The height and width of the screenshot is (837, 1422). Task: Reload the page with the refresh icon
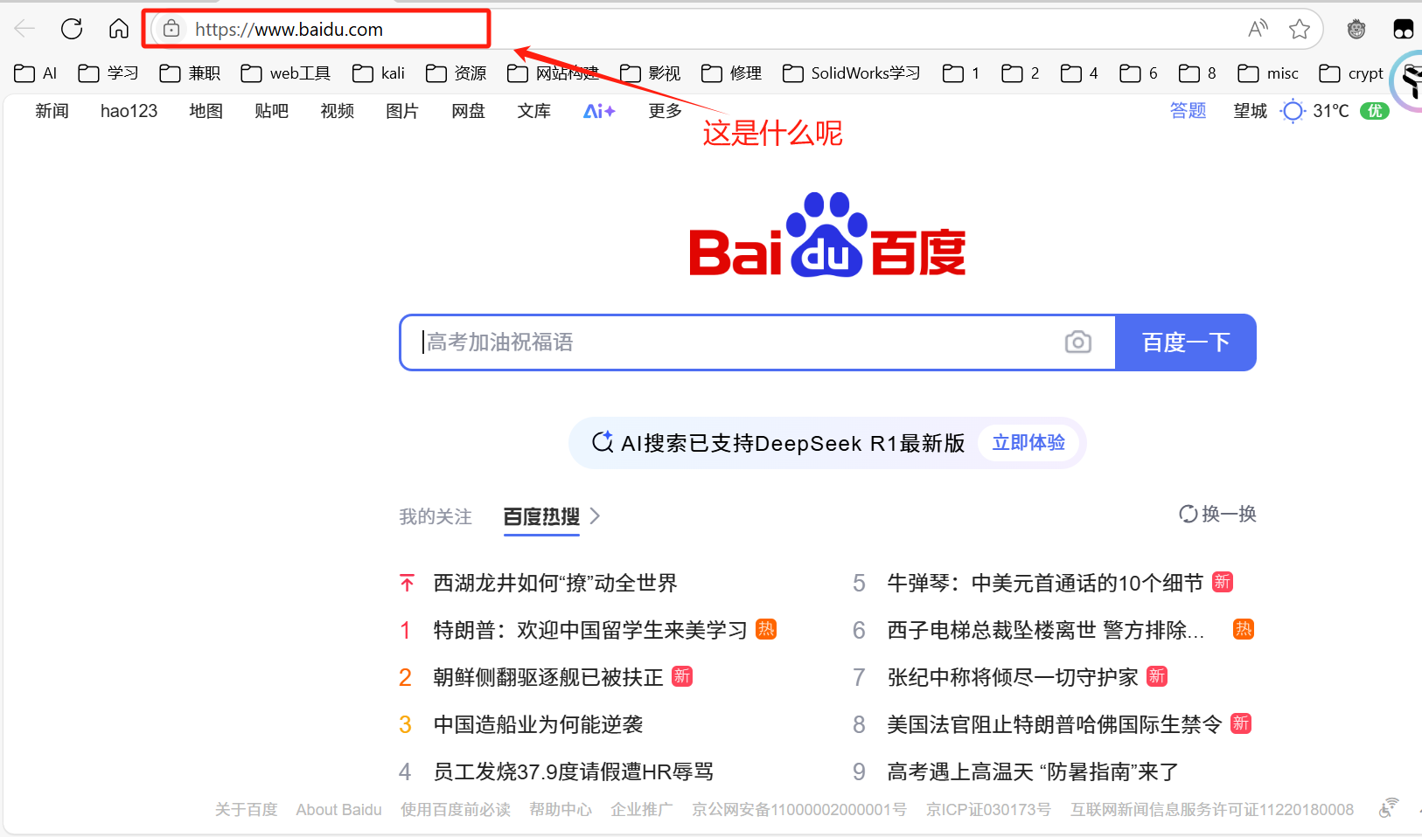tap(72, 29)
